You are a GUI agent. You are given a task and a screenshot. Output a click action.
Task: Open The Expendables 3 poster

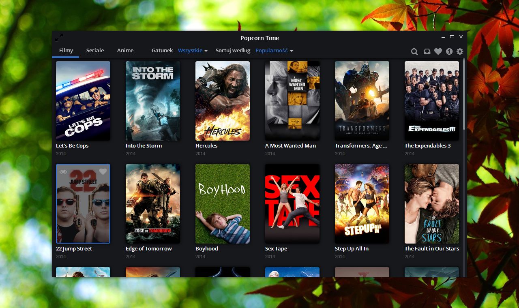432,101
